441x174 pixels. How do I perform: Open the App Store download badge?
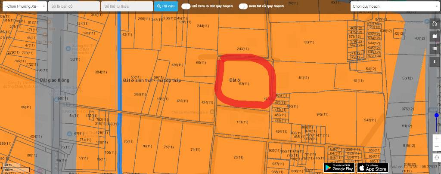point(373,168)
